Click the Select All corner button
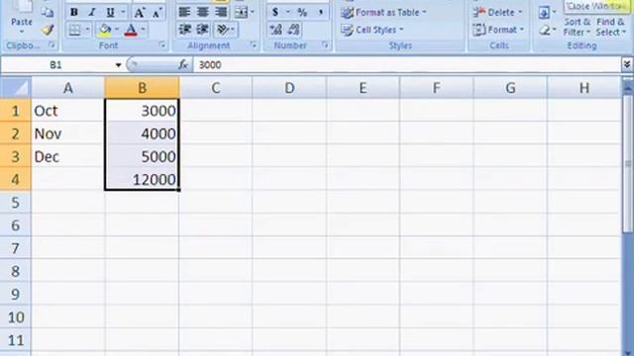 coord(16,88)
